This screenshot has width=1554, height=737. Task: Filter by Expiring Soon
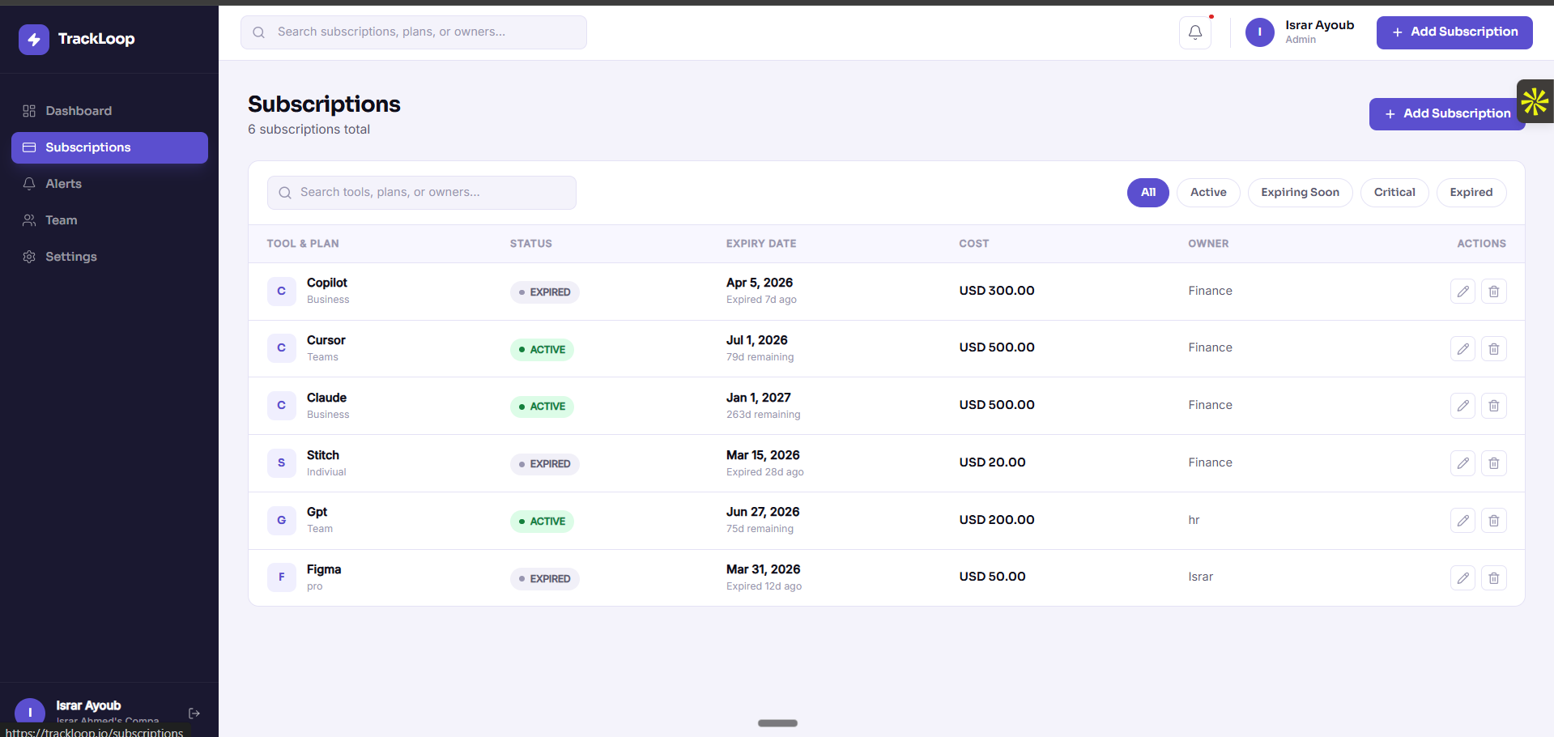pos(1300,193)
